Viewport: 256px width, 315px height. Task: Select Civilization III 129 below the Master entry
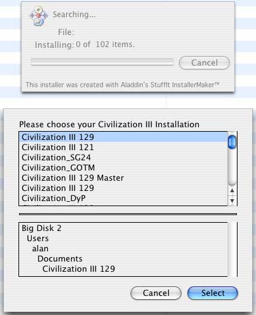tap(124, 188)
